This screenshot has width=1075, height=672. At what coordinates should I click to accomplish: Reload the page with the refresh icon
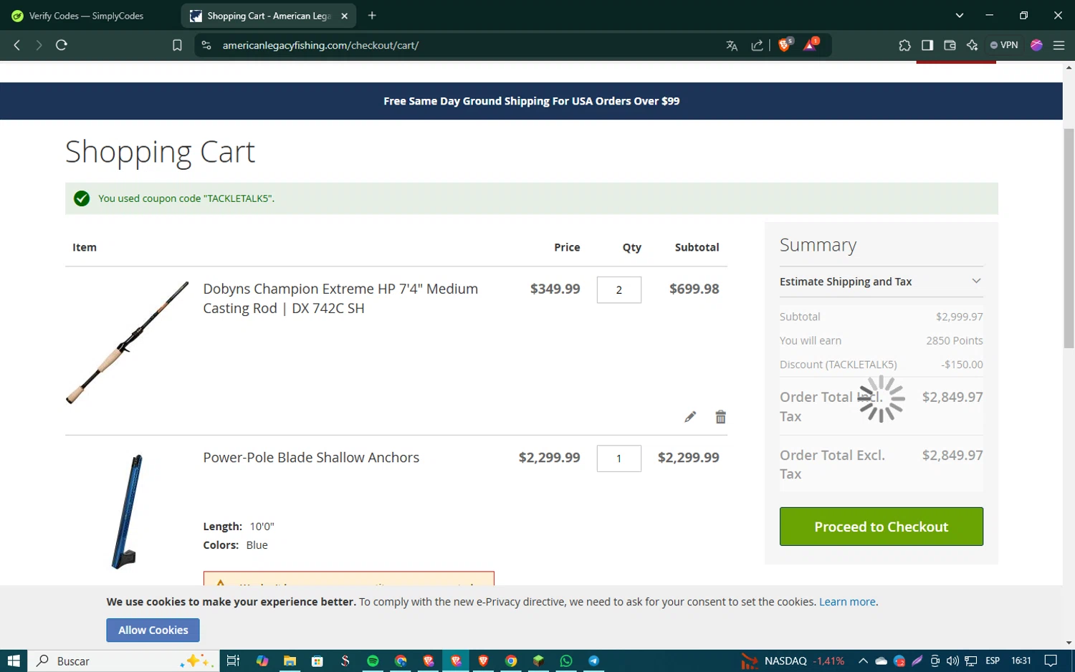[x=62, y=45]
